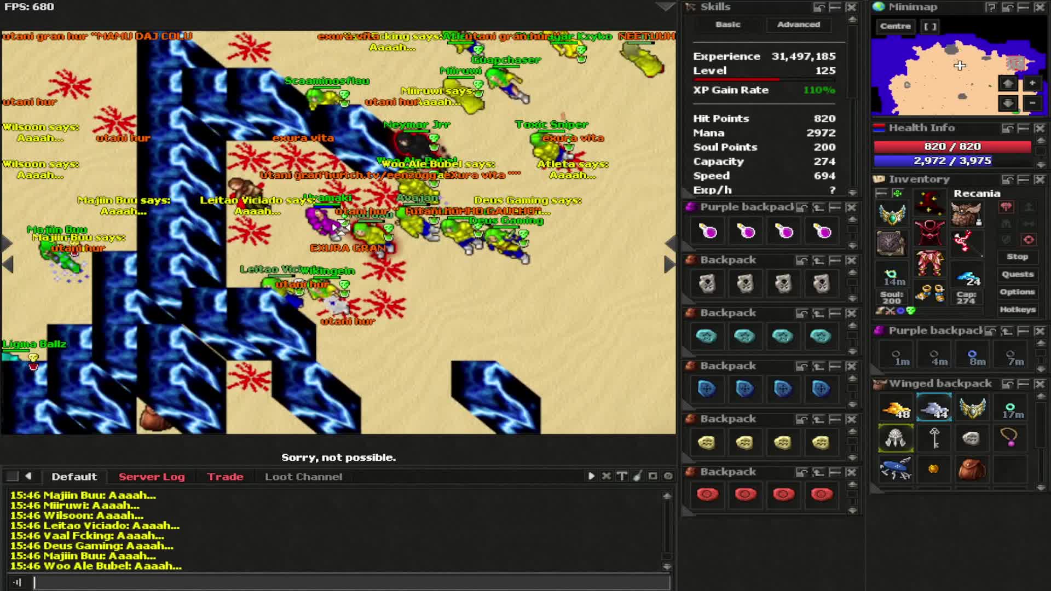Show previous chat tabs with left arrow
The image size is (1051, 591).
(28, 476)
